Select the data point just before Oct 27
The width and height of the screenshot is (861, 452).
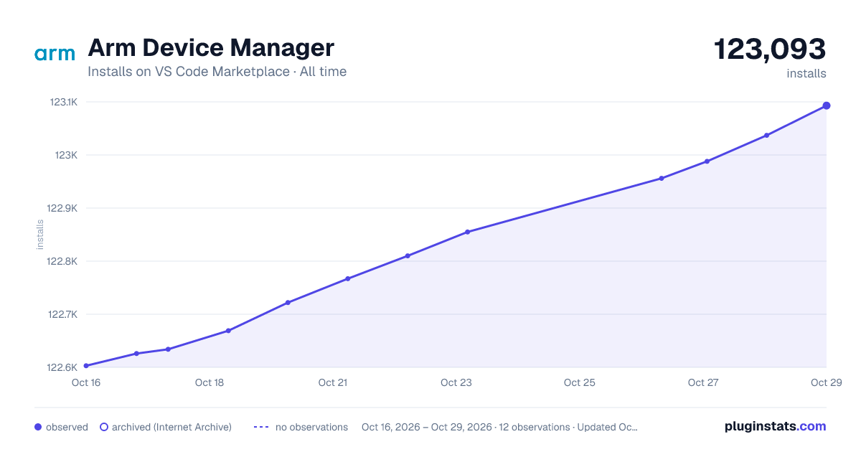(x=662, y=179)
